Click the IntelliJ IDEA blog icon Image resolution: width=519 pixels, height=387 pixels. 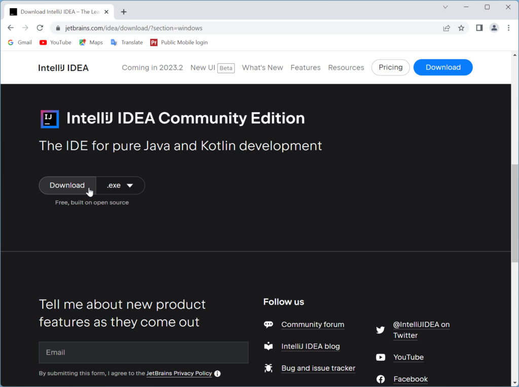(x=269, y=347)
